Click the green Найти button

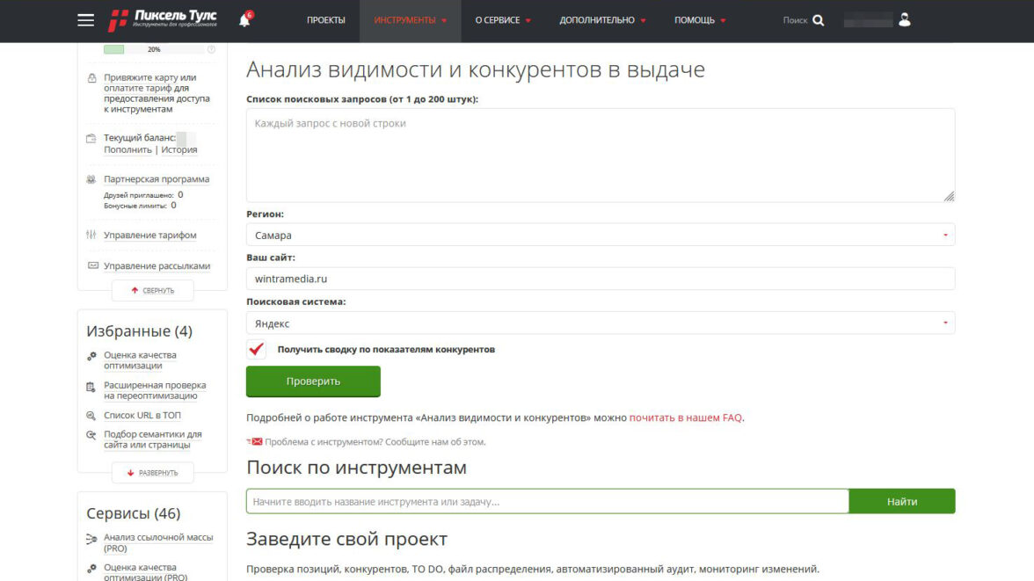click(x=901, y=501)
